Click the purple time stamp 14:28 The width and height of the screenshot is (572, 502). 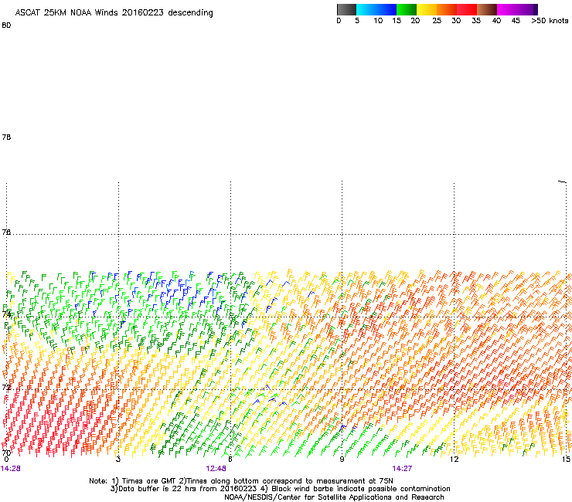11,469
